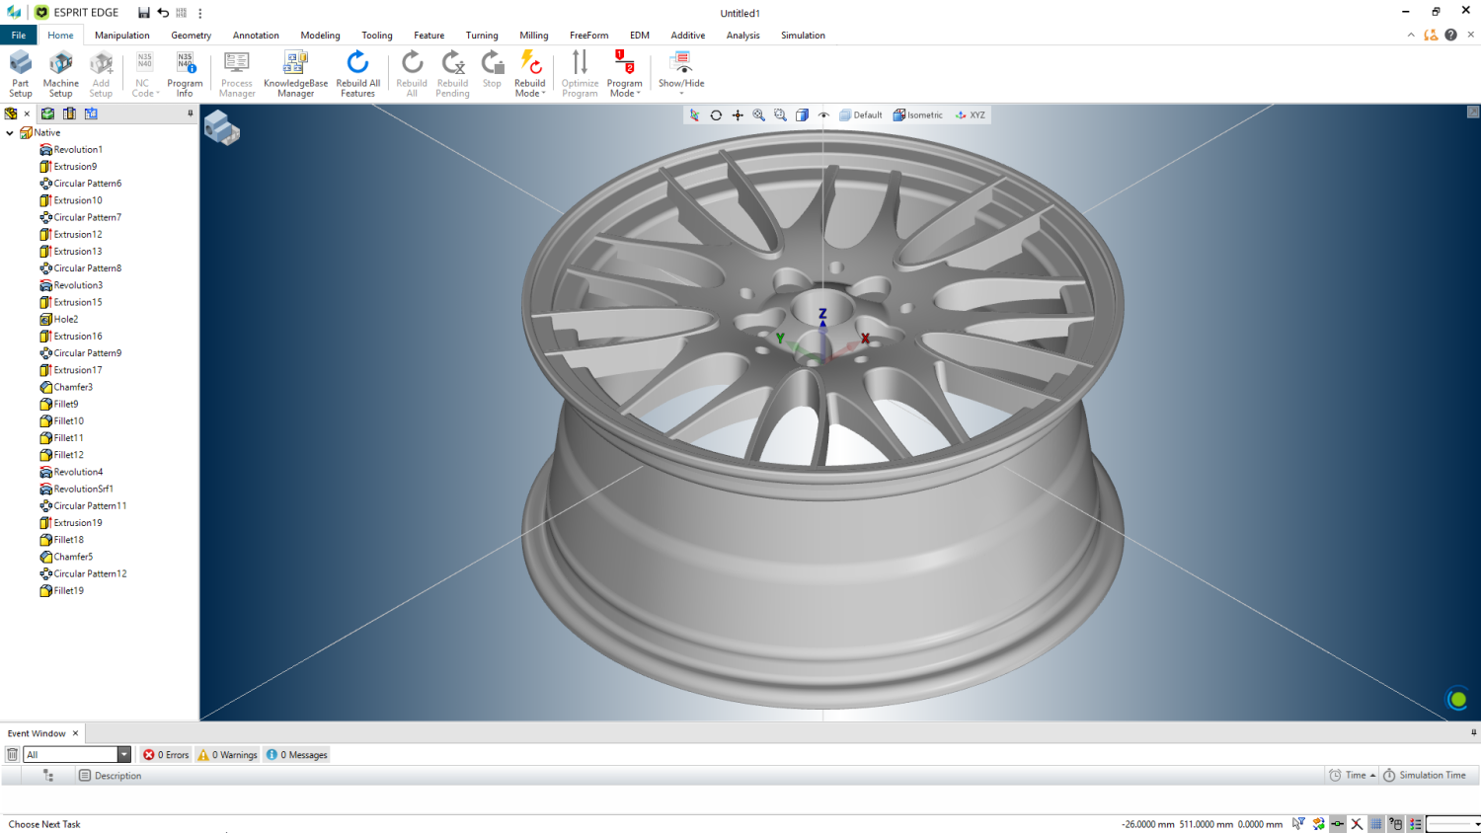1481x833 pixels.
Task: Select Circular Pattern9 in the feature tree
Action: 87,353
